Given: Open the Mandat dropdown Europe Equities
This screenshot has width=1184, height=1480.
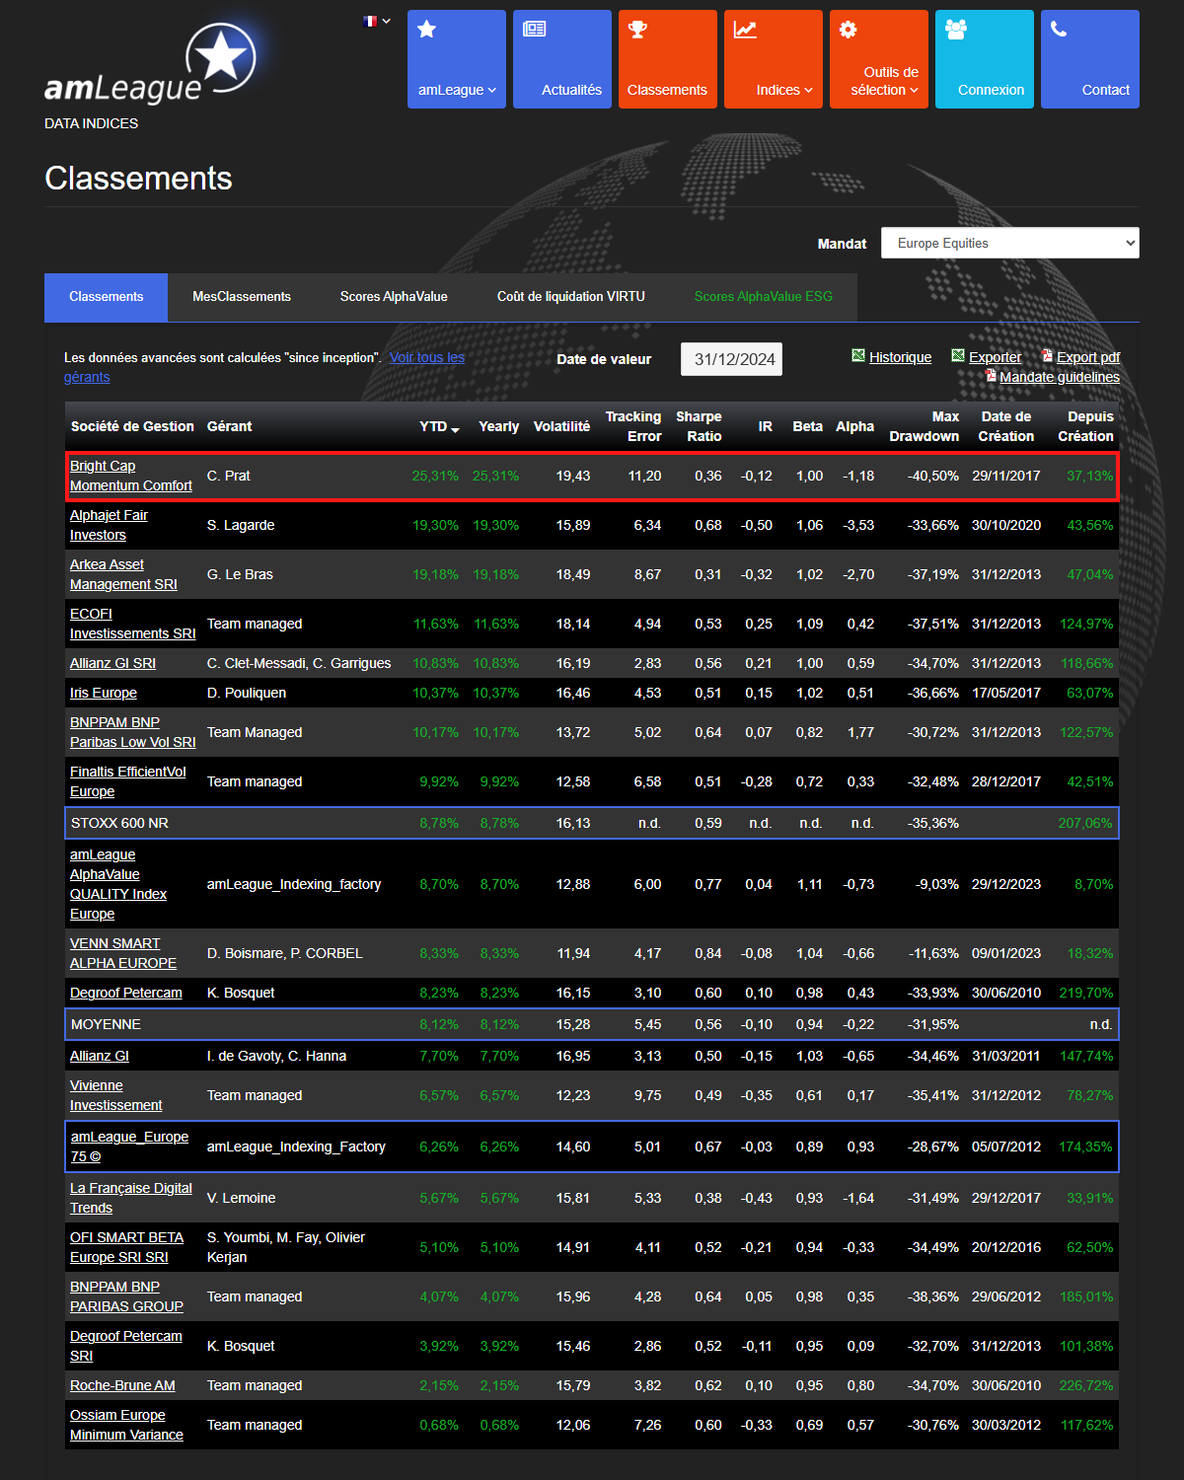Looking at the screenshot, I should click(x=1010, y=243).
